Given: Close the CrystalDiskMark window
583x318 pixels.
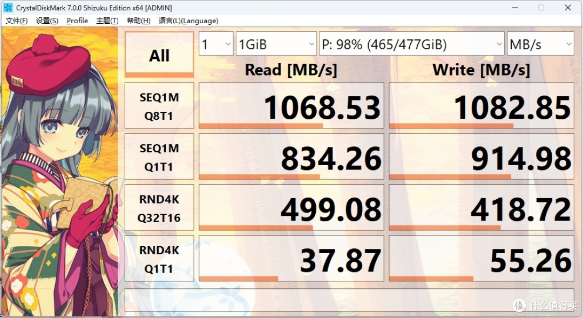Looking at the screenshot, I should [x=568, y=8].
